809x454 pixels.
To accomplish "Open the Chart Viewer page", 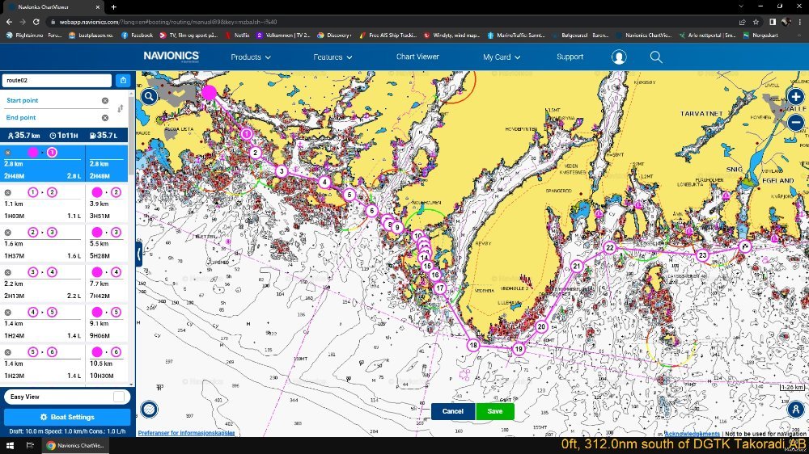I will pyautogui.click(x=417, y=57).
